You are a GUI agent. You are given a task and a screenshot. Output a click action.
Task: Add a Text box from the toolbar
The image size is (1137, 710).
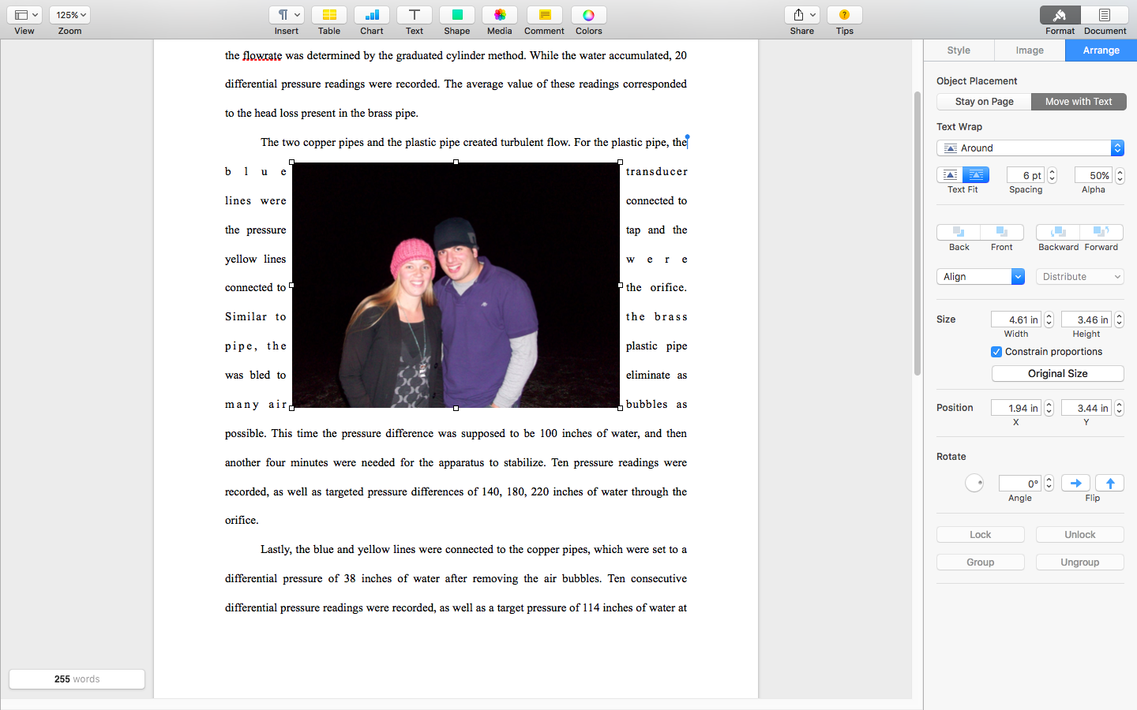[x=415, y=15]
